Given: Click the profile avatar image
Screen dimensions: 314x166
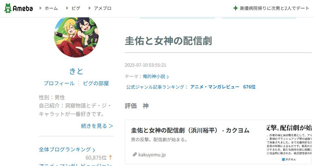Looking at the screenshot, I should point(76,37).
